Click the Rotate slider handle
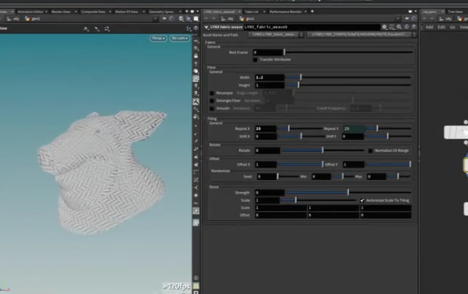The width and height of the screenshot is (468, 294). click(x=322, y=150)
